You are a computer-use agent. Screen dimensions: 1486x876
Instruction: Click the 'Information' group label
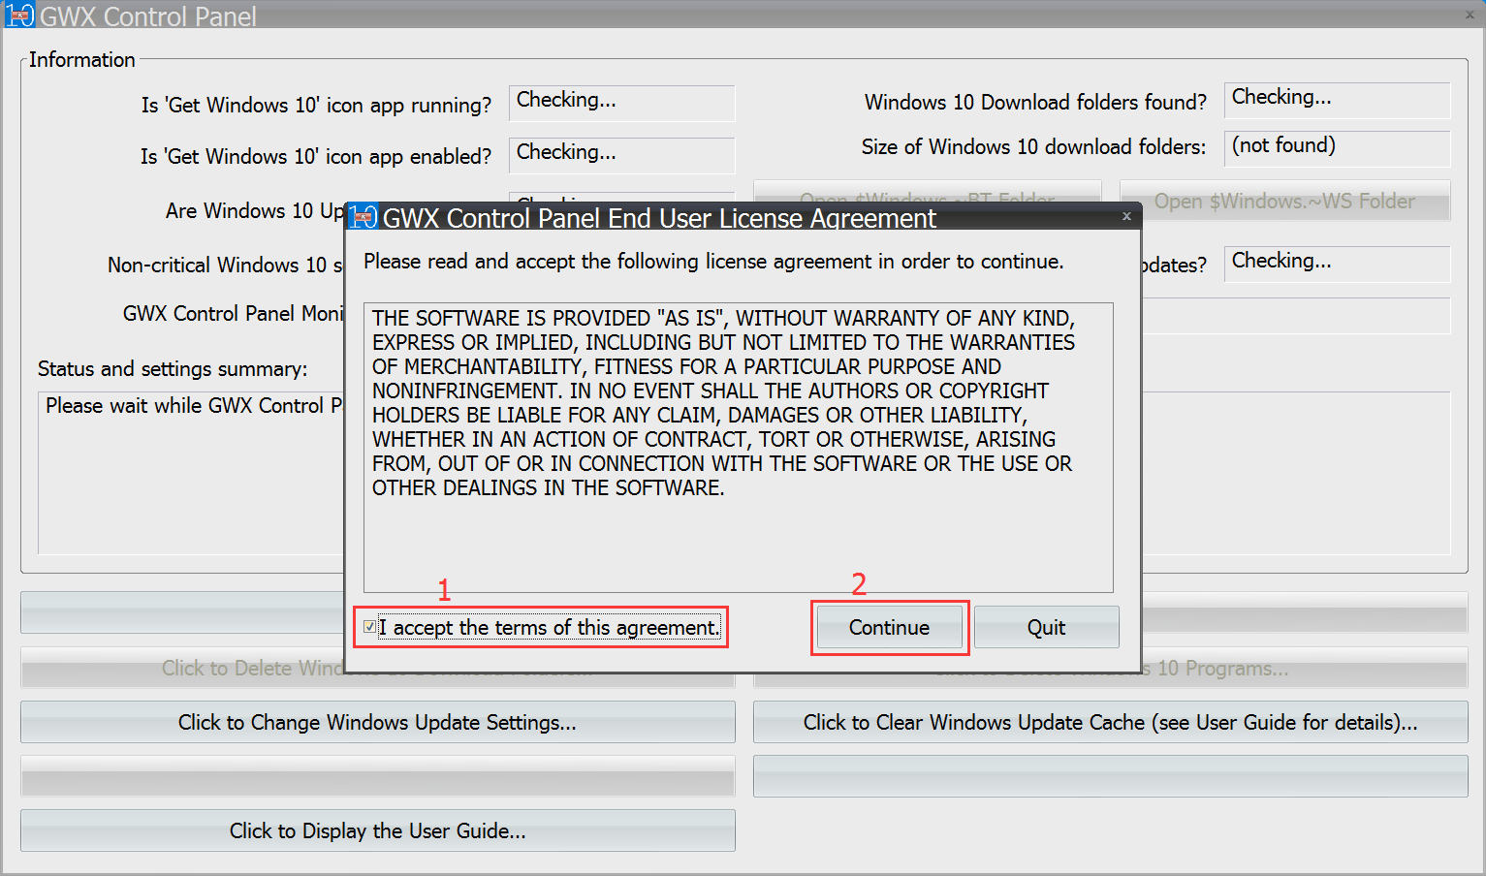(82, 60)
